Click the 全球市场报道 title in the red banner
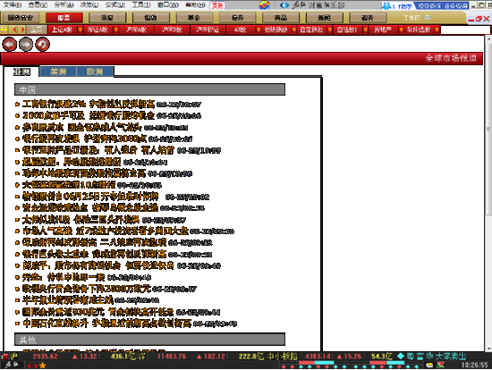The image size is (492, 370). [451, 58]
